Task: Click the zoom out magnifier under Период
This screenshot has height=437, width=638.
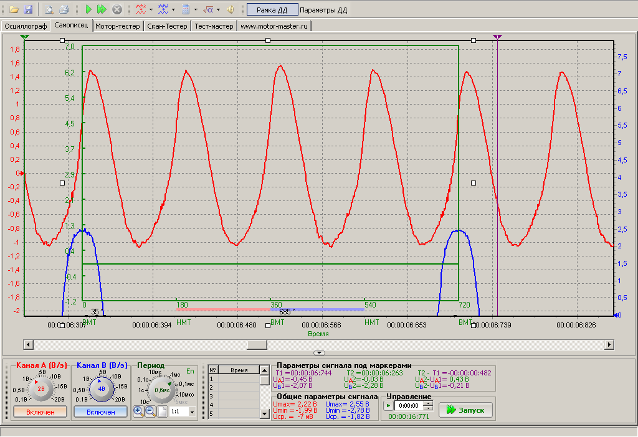Action: click(150, 411)
